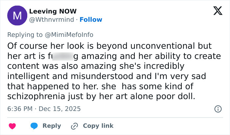Open the '6:36 PM' timestamp
This screenshot has width=230, height=135.
[20, 109]
